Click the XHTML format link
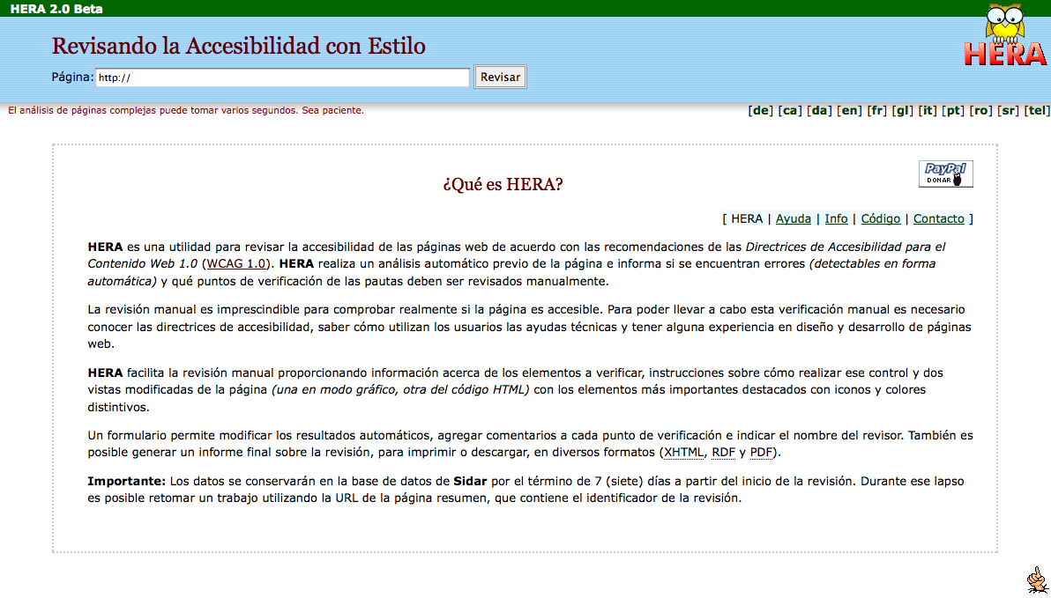1051x598 pixels. tap(684, 453)
